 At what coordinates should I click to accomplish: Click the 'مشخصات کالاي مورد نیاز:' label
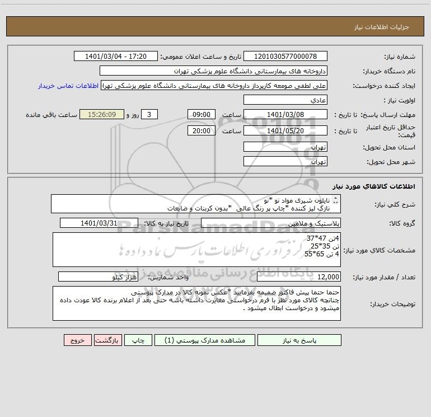380,250
